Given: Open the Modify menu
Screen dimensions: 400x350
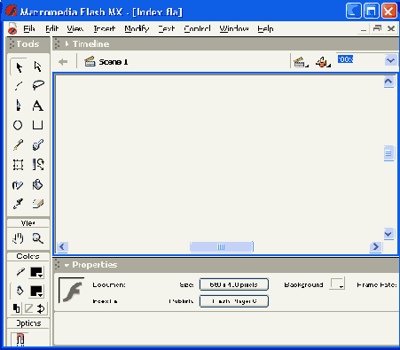Looking at the screenshot, I should (137, 28).
